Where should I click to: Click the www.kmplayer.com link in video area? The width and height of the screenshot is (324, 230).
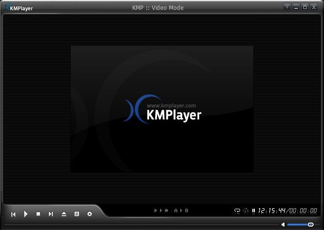point(171,105)
